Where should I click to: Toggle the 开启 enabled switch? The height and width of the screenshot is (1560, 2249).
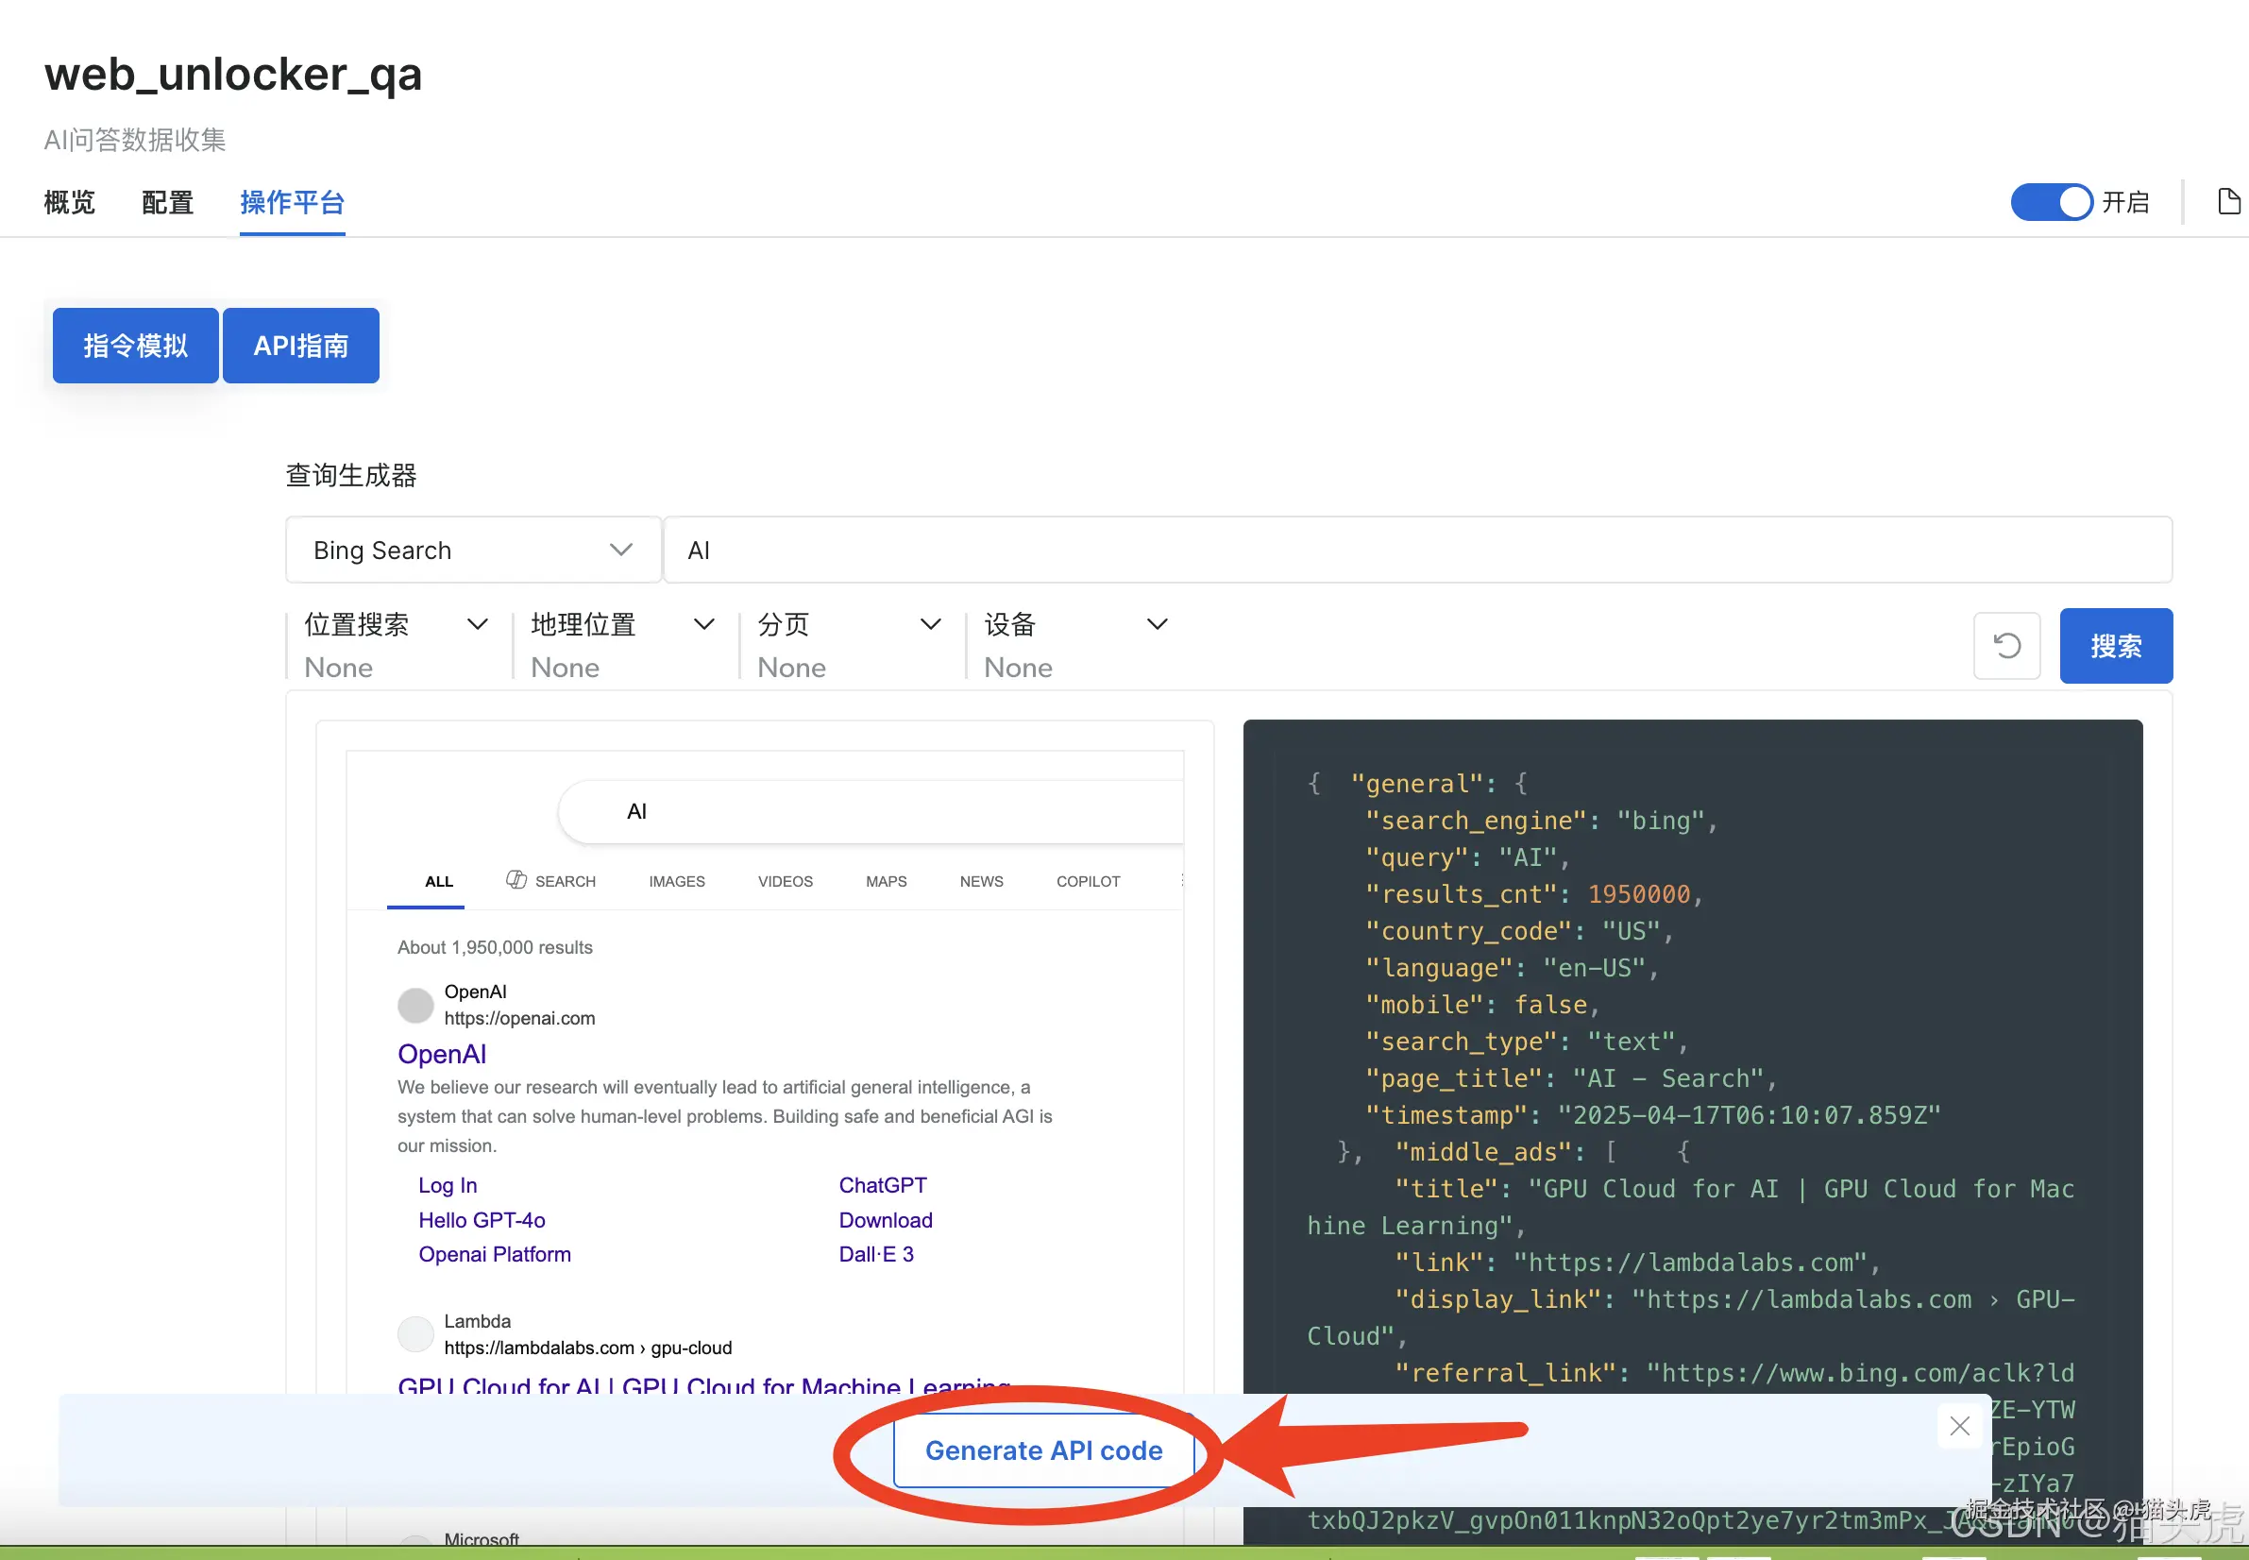coord(2051,202)
